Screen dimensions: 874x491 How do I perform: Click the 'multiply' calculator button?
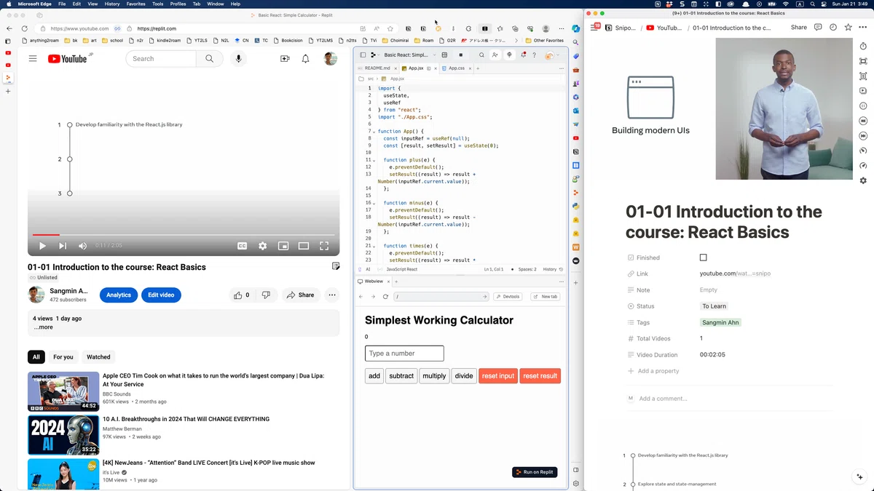[x=434, y=376]
